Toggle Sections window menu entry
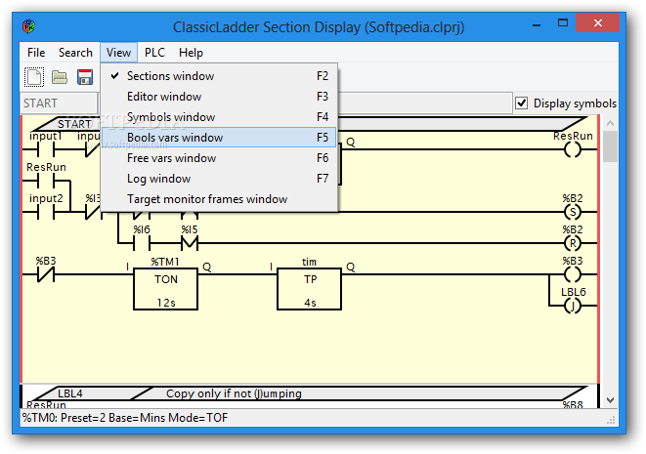Image resolution: width=646 pixels, height=454 pixels. 219,76
